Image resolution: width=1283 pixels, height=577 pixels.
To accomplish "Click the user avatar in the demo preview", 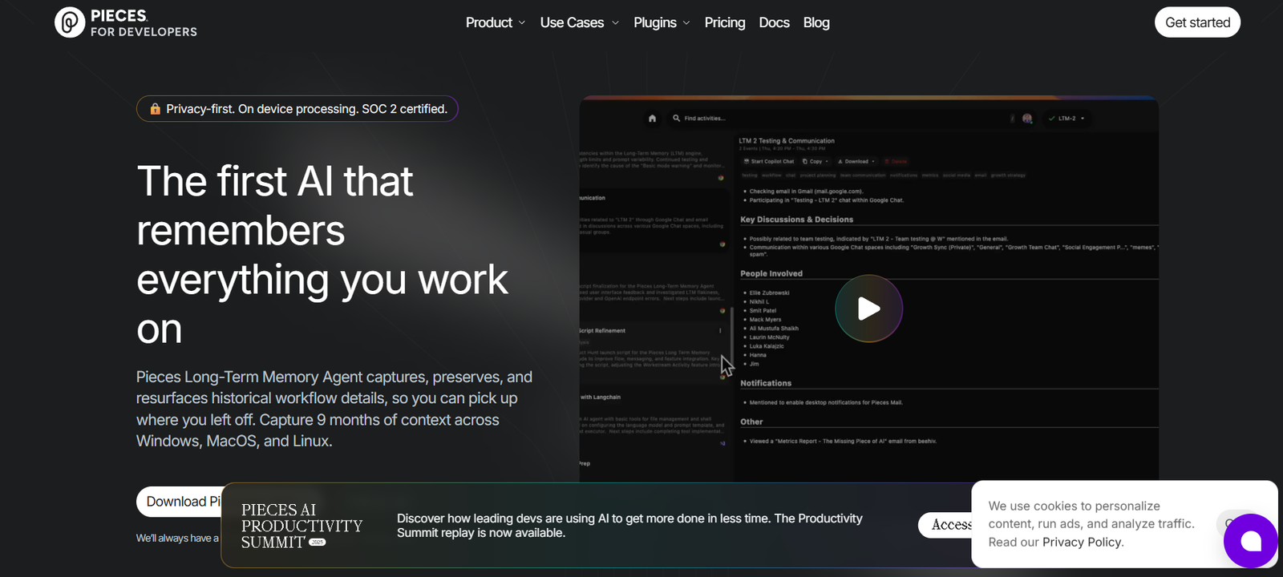I will [1027, 119].
